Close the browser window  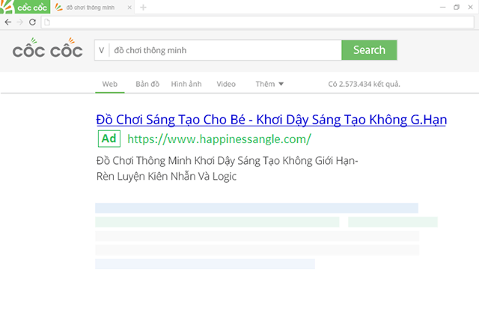471,7
